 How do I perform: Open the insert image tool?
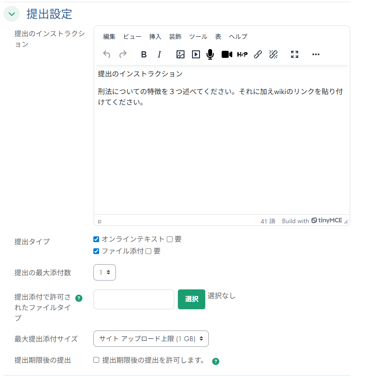pos(180,54)
